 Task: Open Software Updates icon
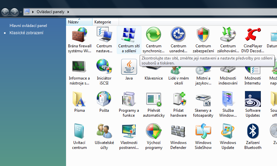point(253,99)
